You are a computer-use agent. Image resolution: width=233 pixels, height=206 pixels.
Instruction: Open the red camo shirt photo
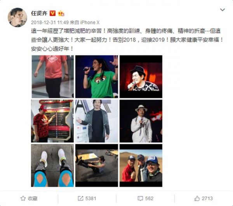pyautogui.click(x=52, y=121)
